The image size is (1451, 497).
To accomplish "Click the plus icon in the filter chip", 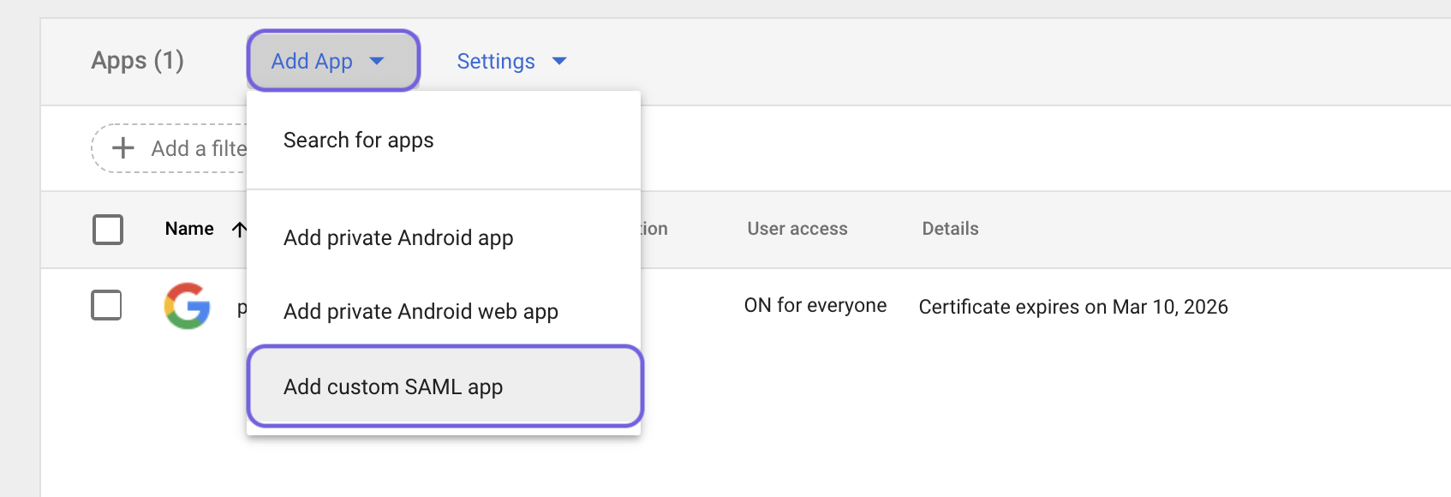I will (123, 148).
